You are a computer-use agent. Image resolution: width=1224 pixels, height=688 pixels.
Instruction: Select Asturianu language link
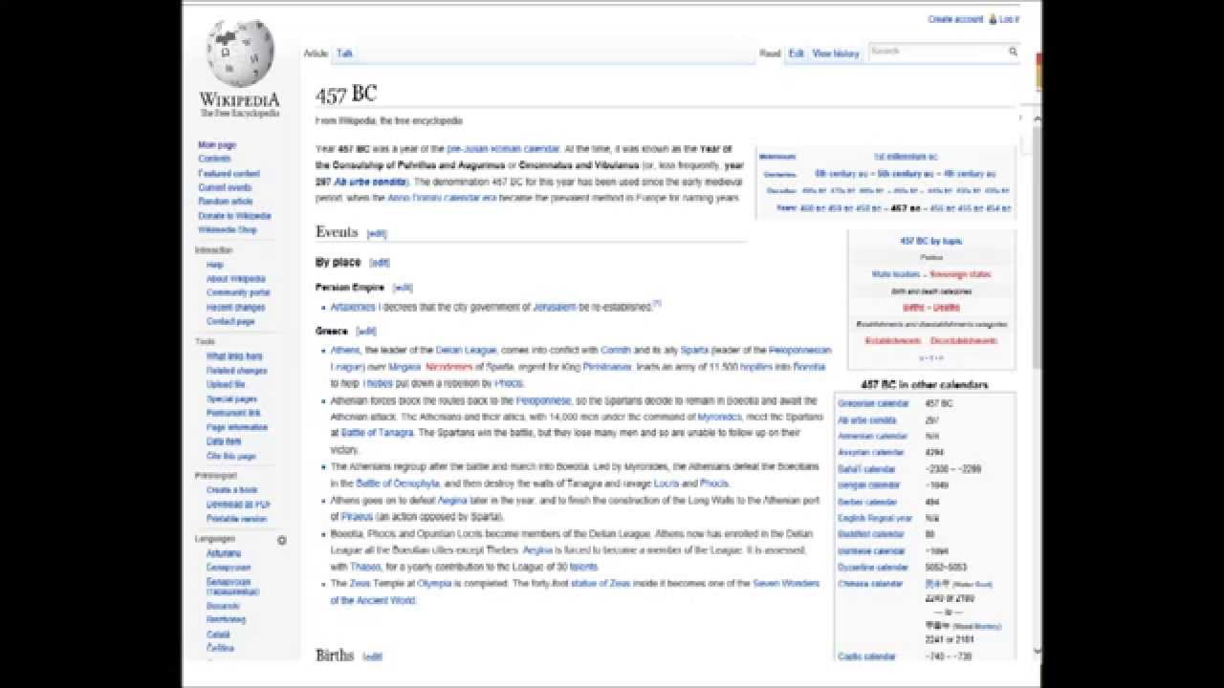224,553
